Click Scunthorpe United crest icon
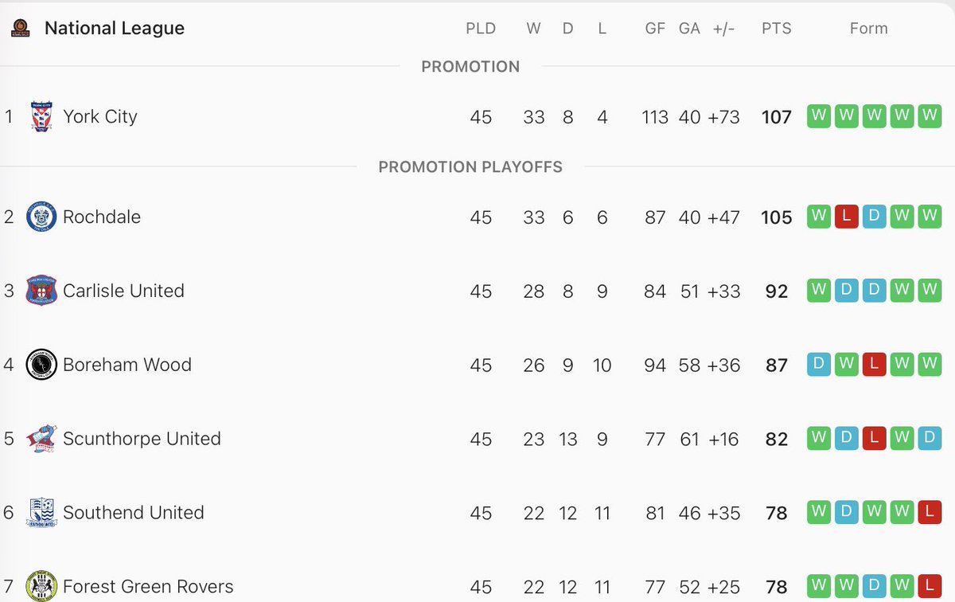Screen dimensions: 955x602 click(41, 439)
